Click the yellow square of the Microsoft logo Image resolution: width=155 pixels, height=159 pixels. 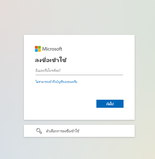click(x=39, y=50)
